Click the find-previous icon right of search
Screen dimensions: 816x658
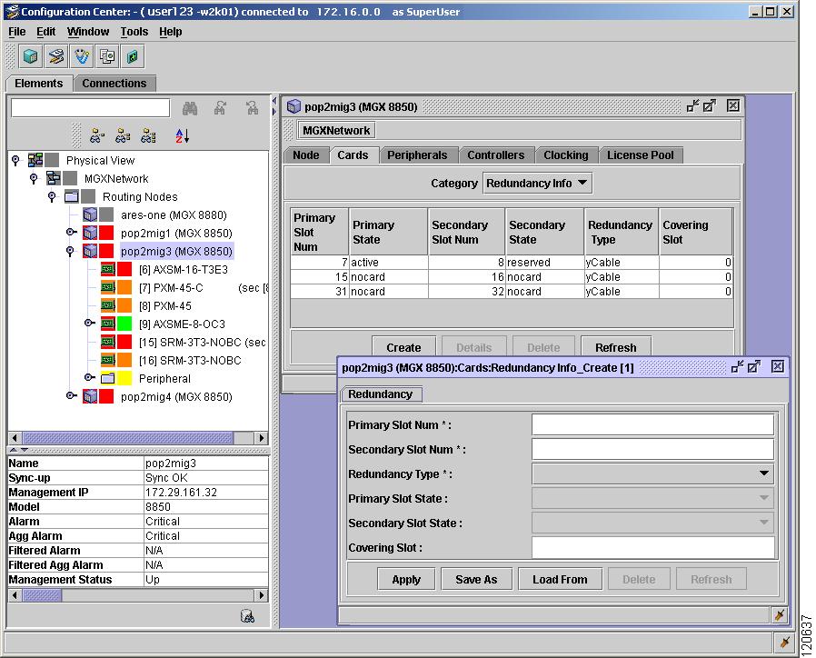pos(252,108)
